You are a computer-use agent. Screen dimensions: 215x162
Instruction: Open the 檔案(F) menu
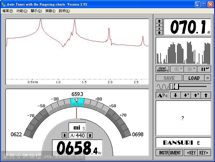tap(8, 11)
